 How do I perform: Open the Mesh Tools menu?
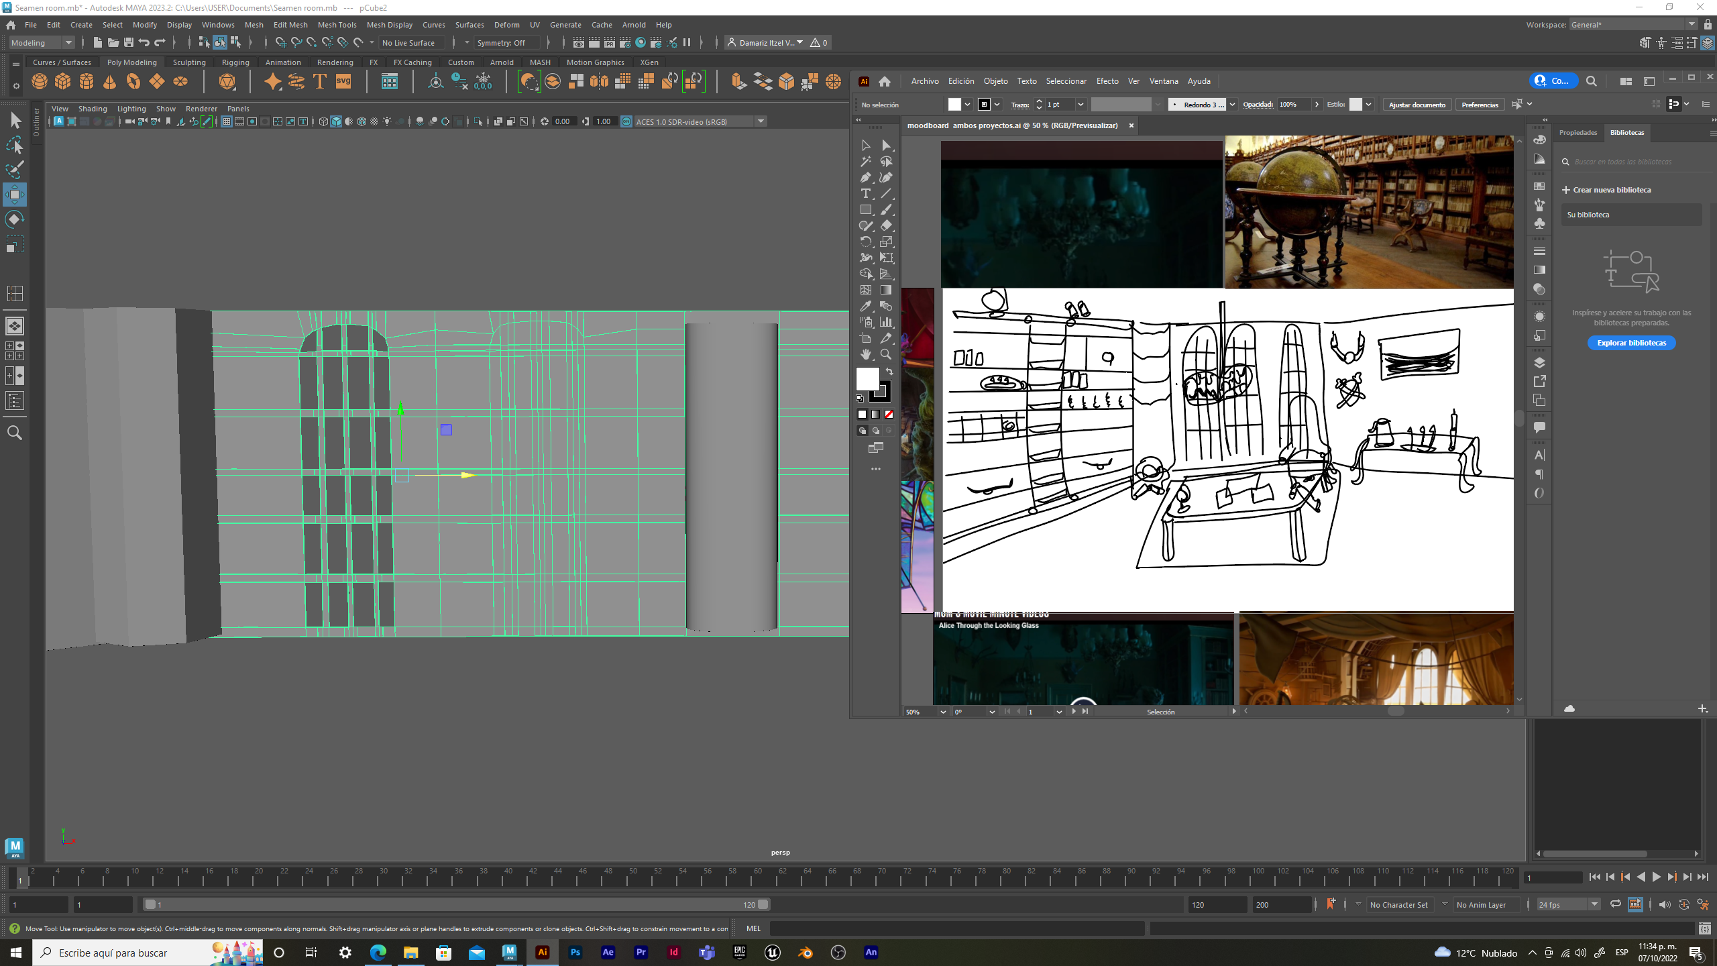337,25
